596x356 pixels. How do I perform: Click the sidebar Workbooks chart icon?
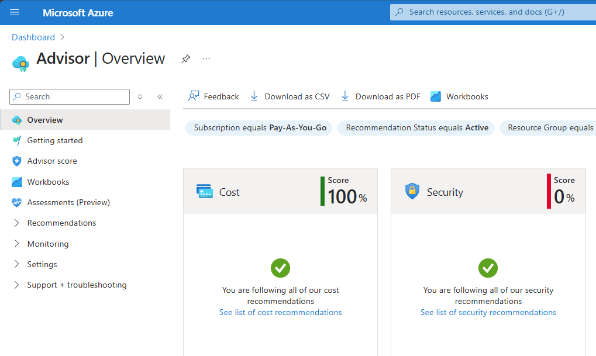coord(17,182)
